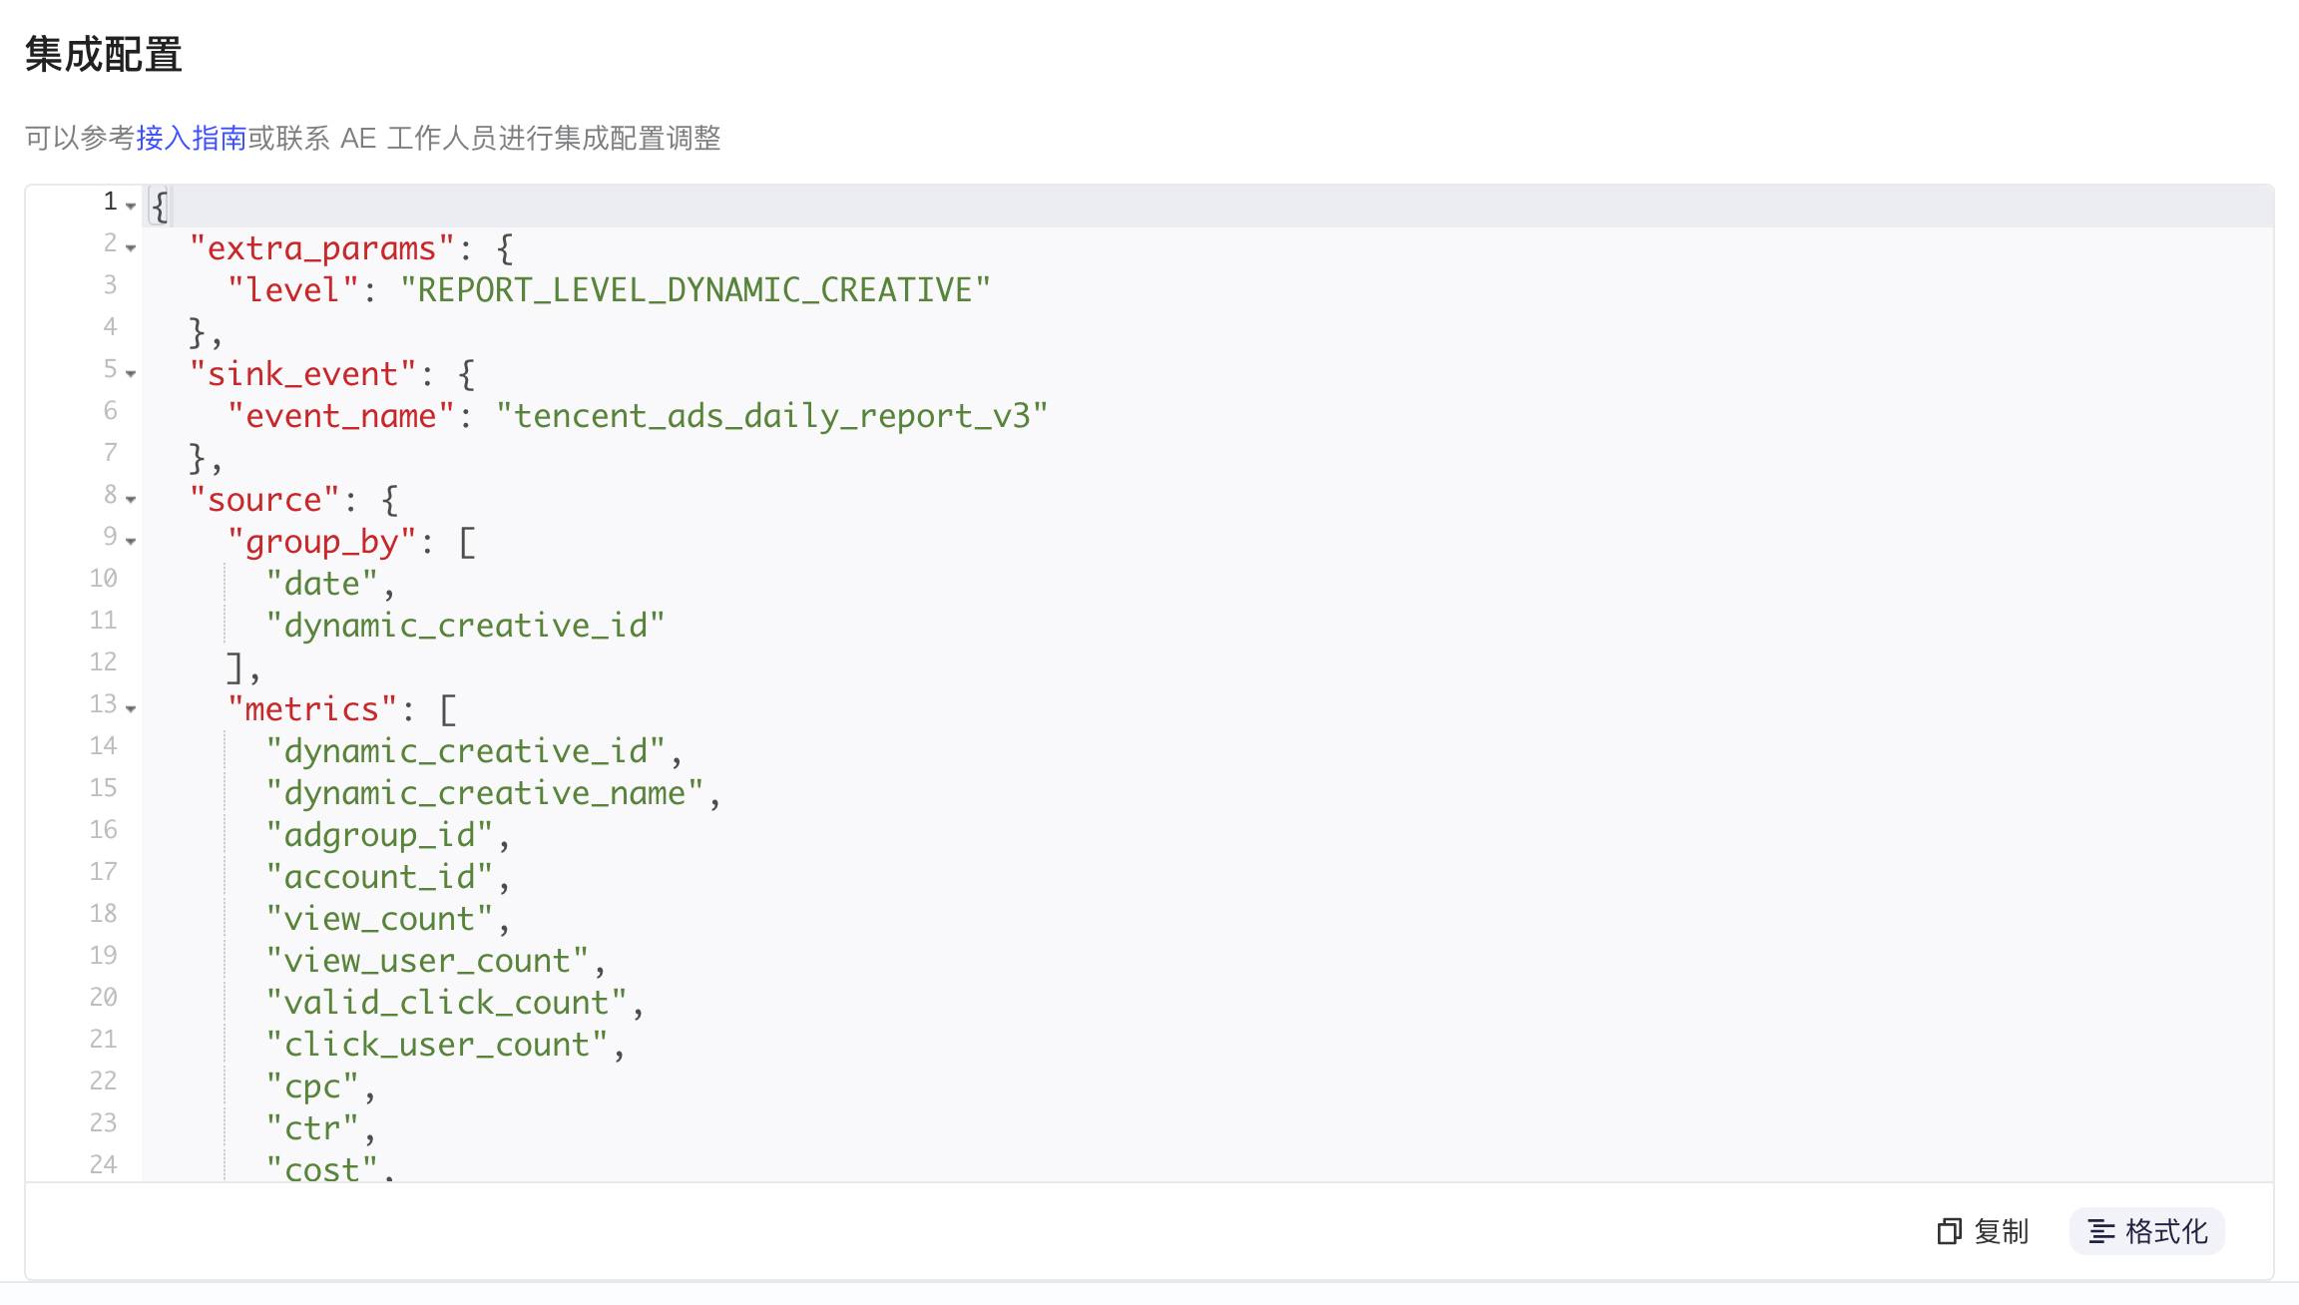Open the 接入指南 guide link

click(x=192, y=138)
